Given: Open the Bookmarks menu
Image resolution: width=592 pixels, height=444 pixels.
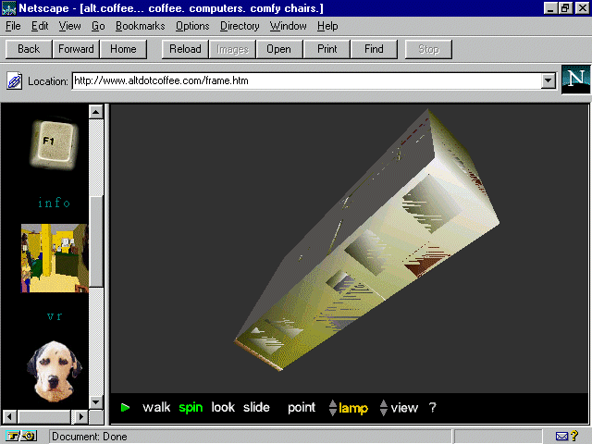Looking at the screenshot, I should coord(141,26).
